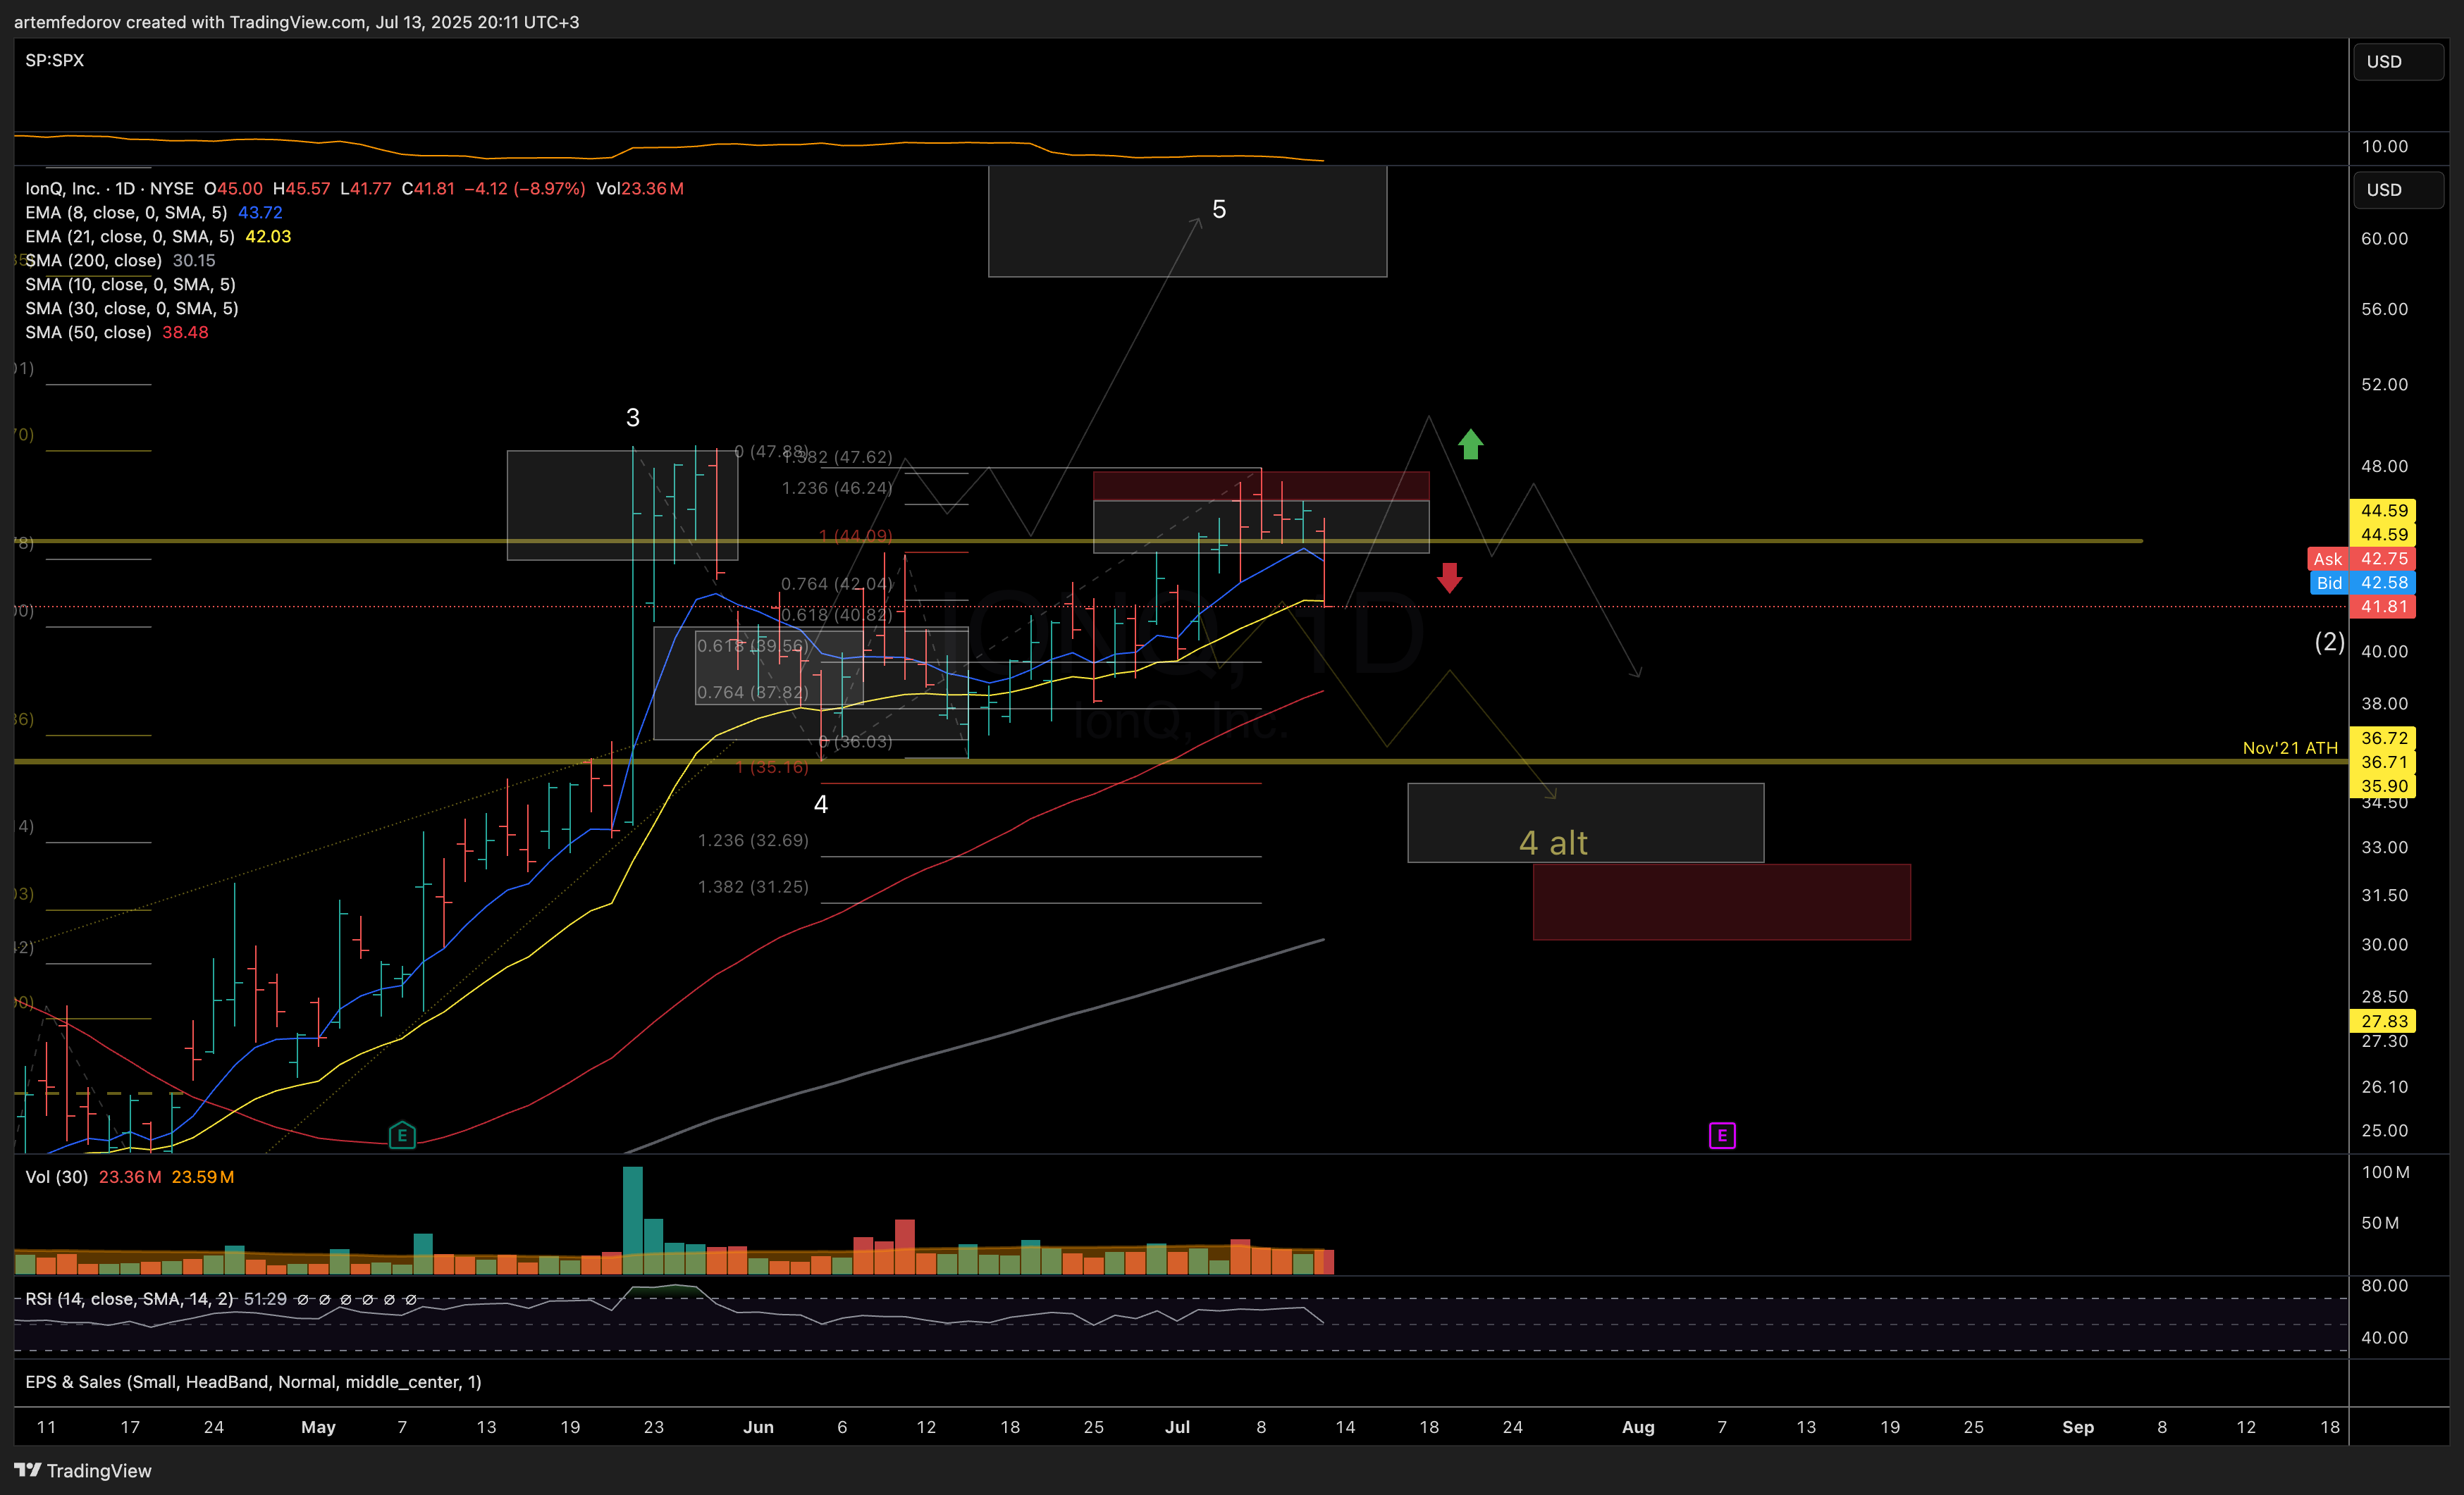Viewport: 2464px width, 1495px height.
Task: Select the SMA (10, close) indicator legend
Action: tap(130, 285)
